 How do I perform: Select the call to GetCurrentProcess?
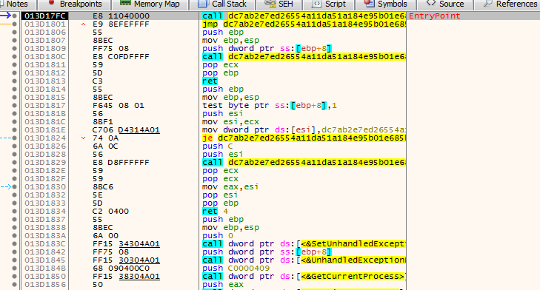(x=304, y=276)
